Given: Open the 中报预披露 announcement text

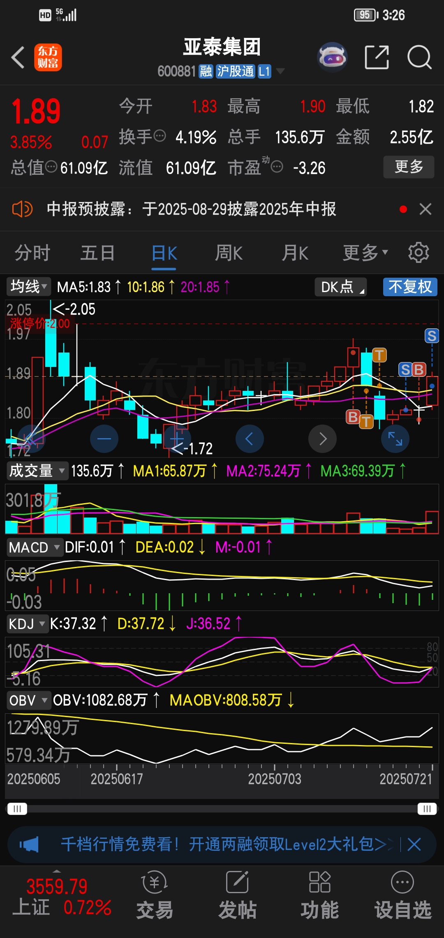Looking at the screenshot, I should coord(191,209).
